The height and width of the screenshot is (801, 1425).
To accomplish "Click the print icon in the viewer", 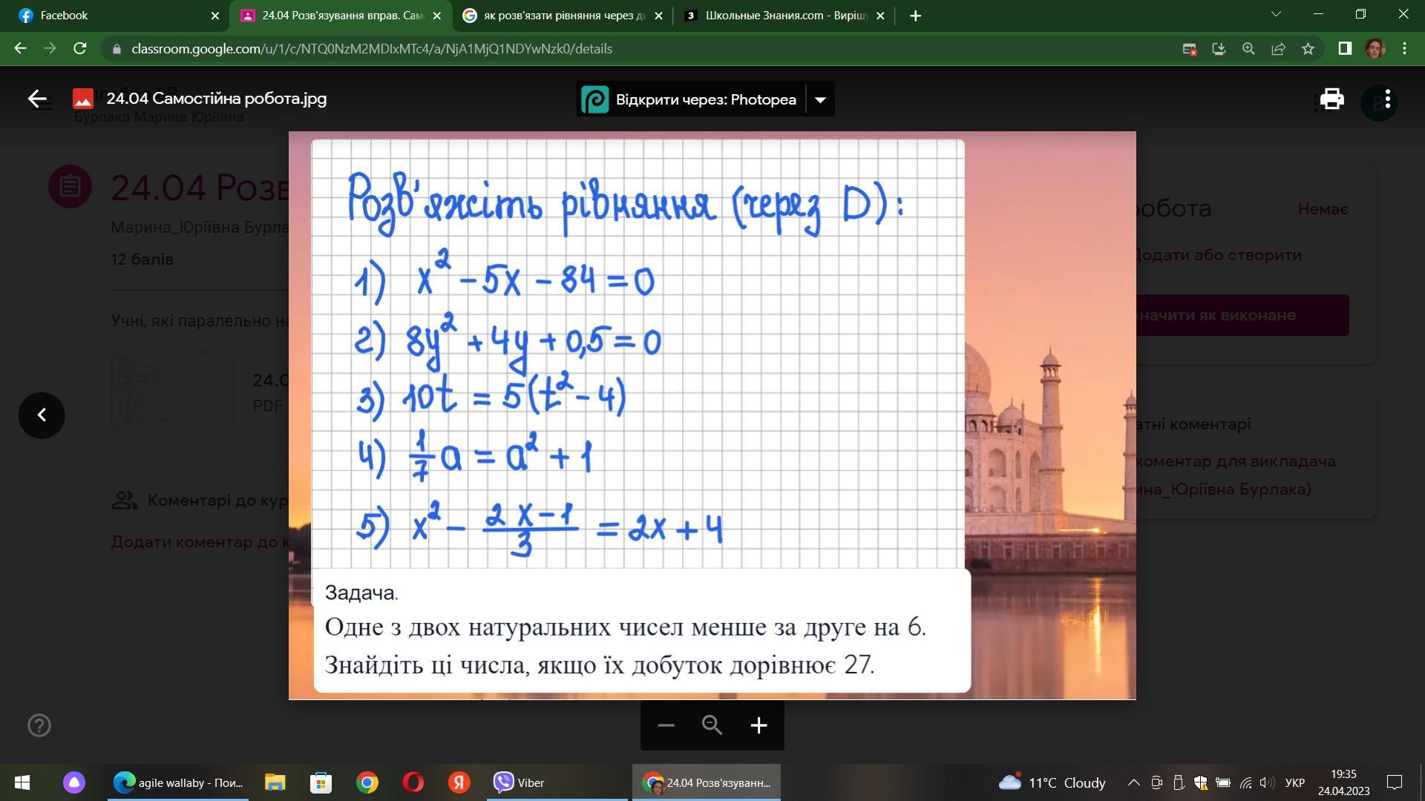I will click(x=1331, y=99).
